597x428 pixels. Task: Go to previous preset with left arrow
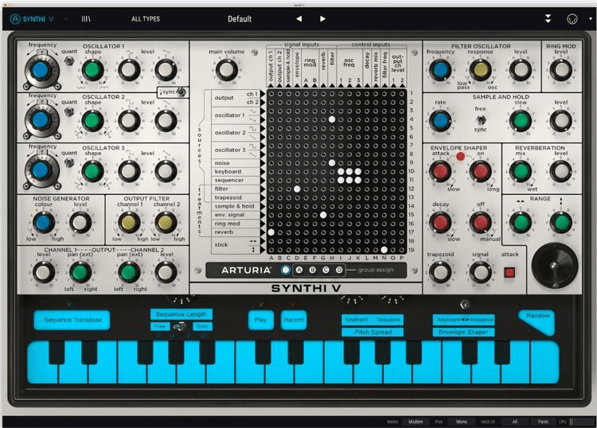tap(298, 18)
